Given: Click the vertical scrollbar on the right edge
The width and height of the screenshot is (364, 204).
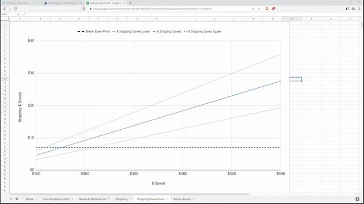Looking at the screenshot, I should [x=362, y=25].
